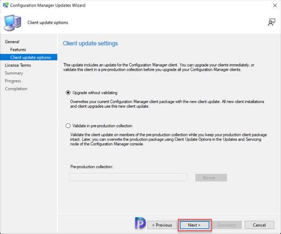Screen dimensions: 281x234
Task: Click the Client update settings heading
Action: 90,43
